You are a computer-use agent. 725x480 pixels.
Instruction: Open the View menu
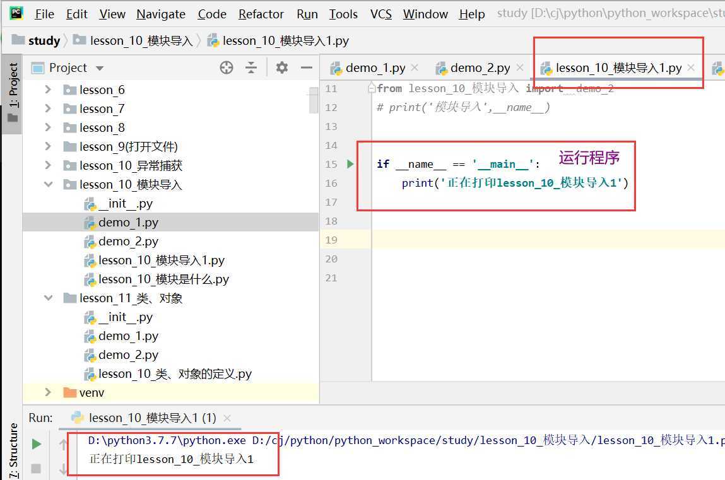(x=112, y=15)
